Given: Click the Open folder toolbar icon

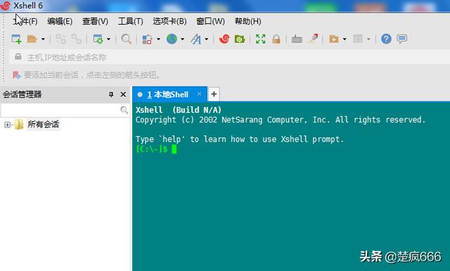Looking at the screenshot, I should click(x=32, y=39).
